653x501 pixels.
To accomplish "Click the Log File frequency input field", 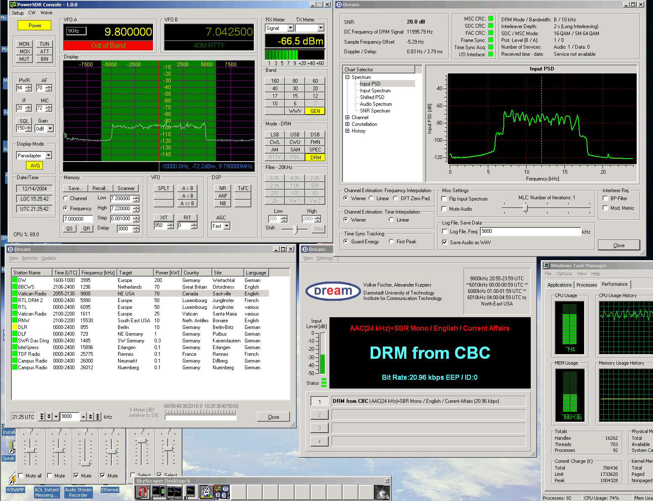I will point(530,231).
